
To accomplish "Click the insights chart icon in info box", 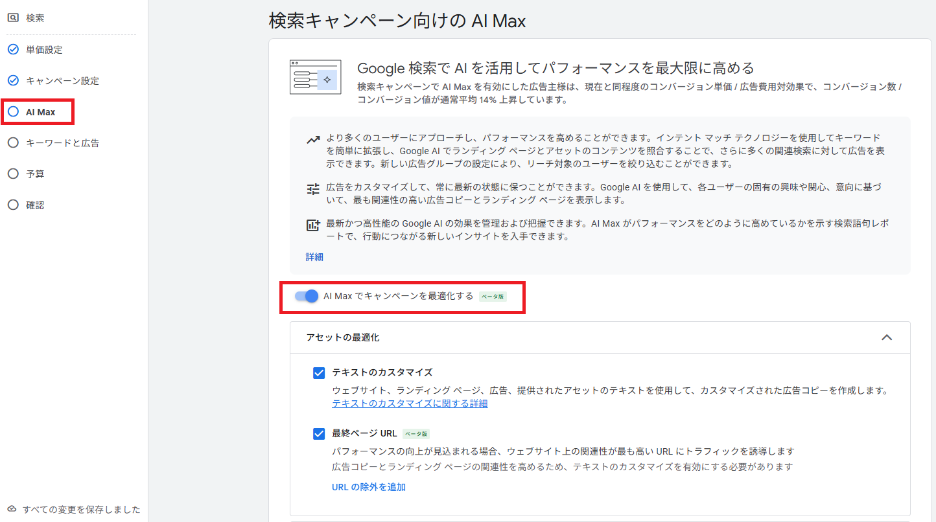I will (x=313, y=225).
